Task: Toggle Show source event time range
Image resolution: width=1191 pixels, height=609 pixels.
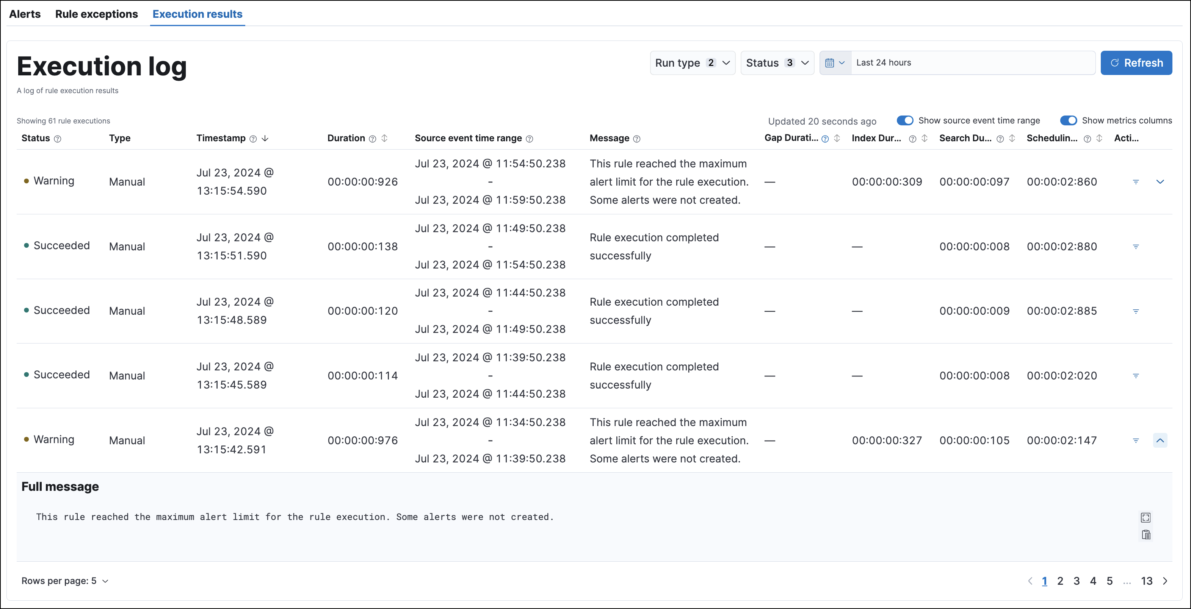Action: [x=905, y=120]
